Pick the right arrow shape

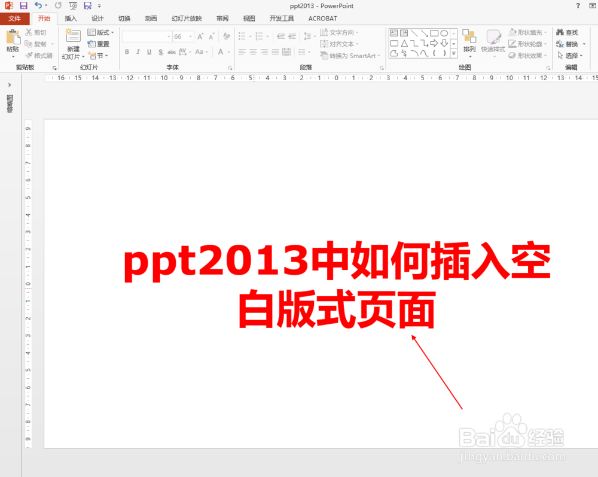click(434, 43)
